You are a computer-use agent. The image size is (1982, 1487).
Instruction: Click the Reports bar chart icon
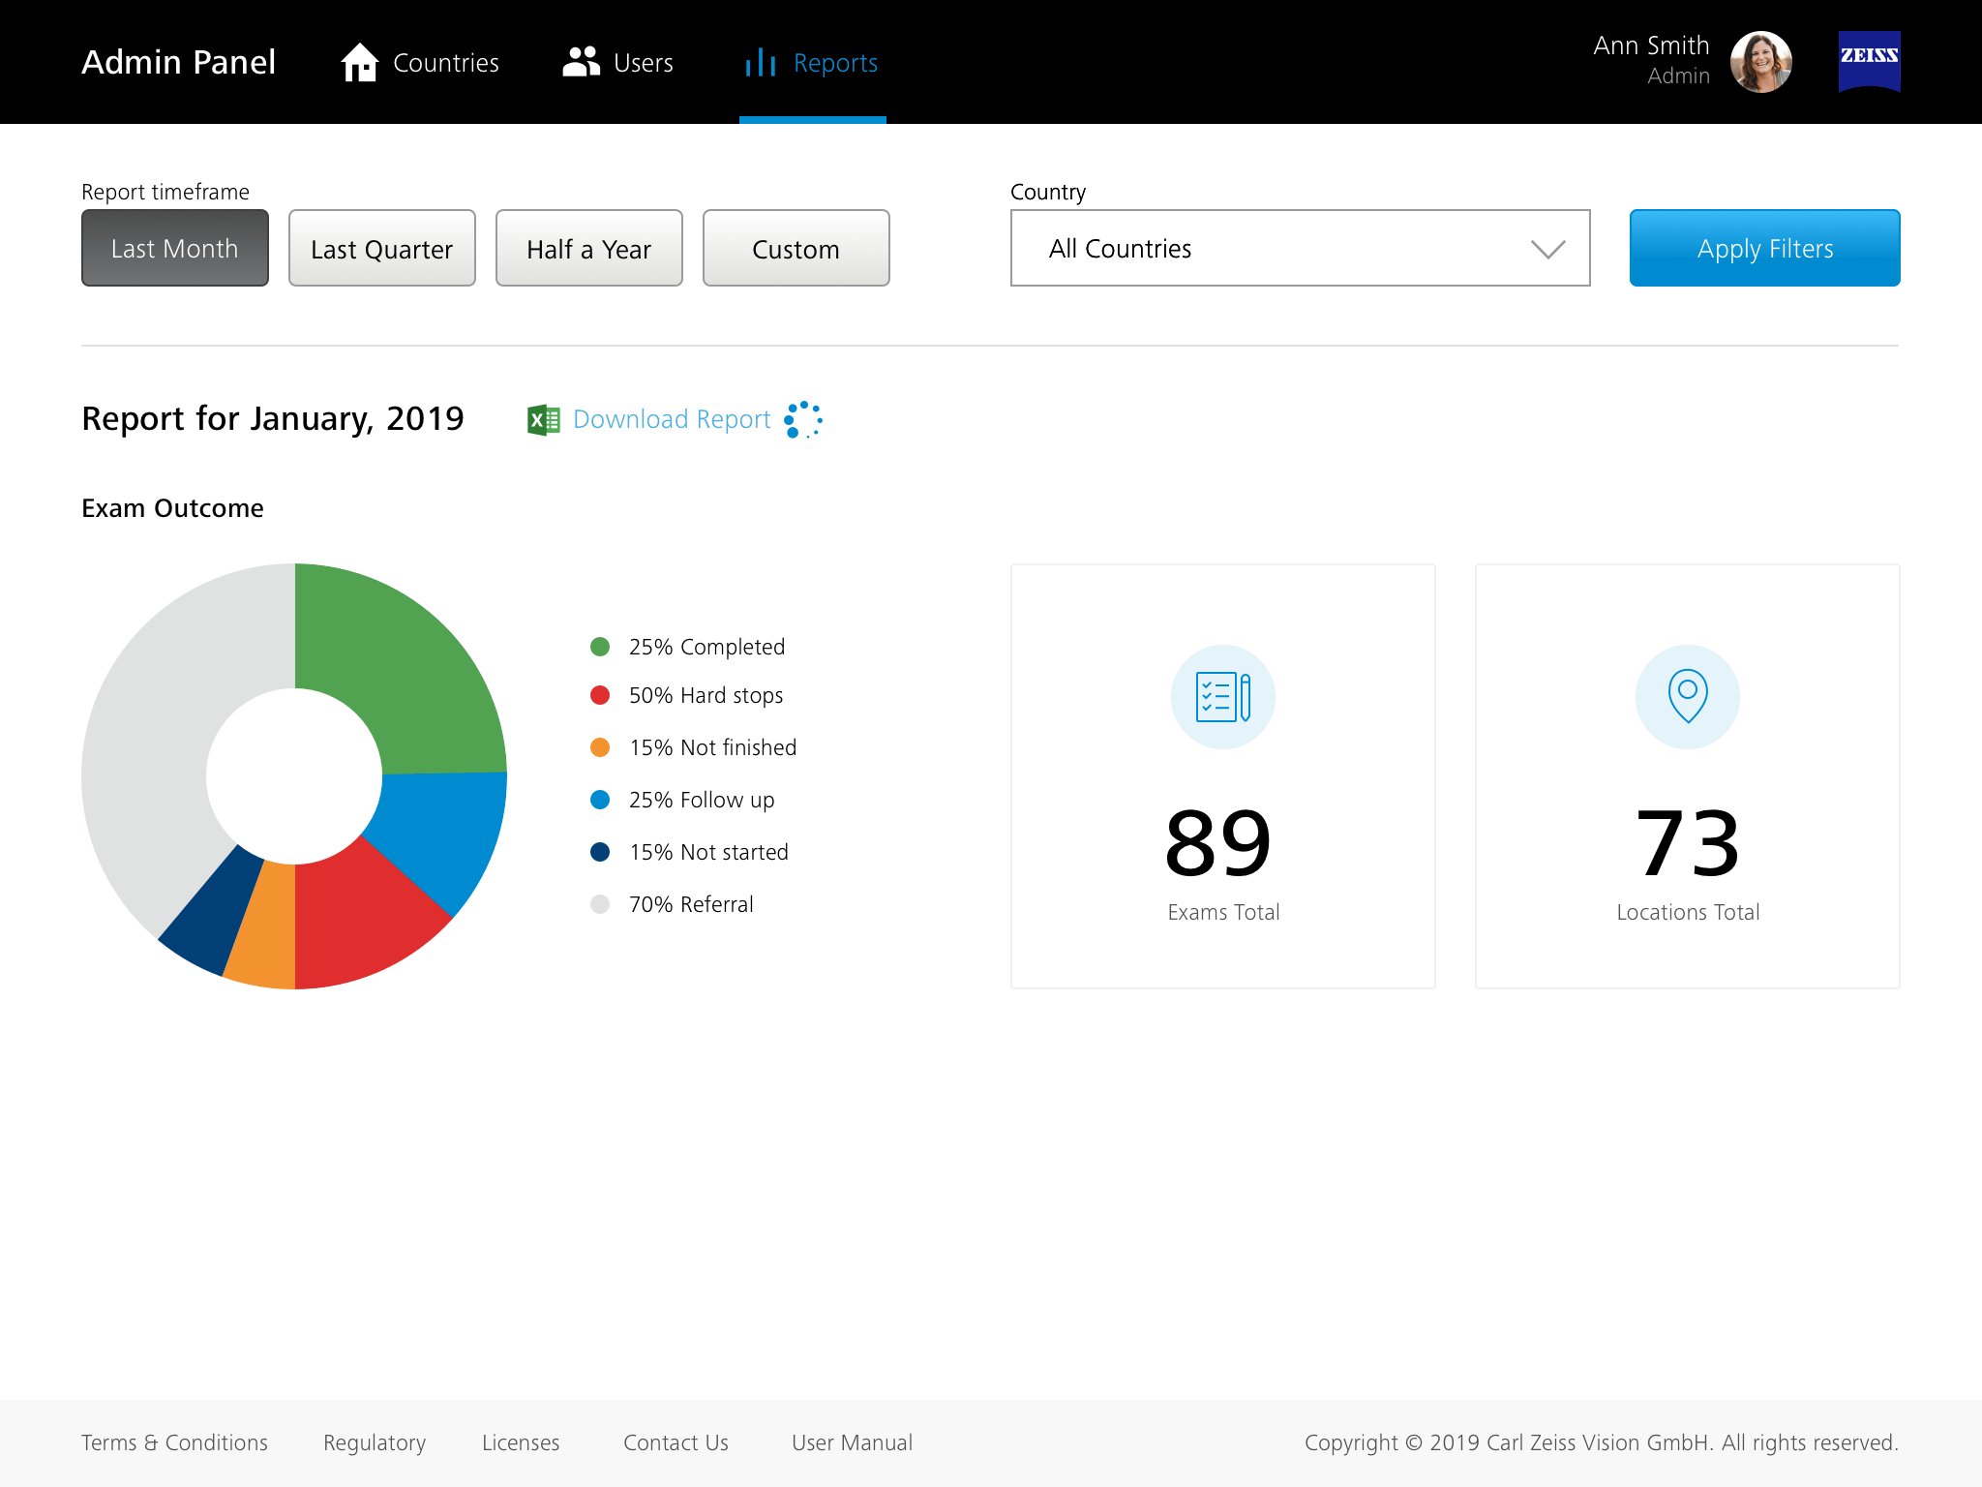tap(761, 63)
